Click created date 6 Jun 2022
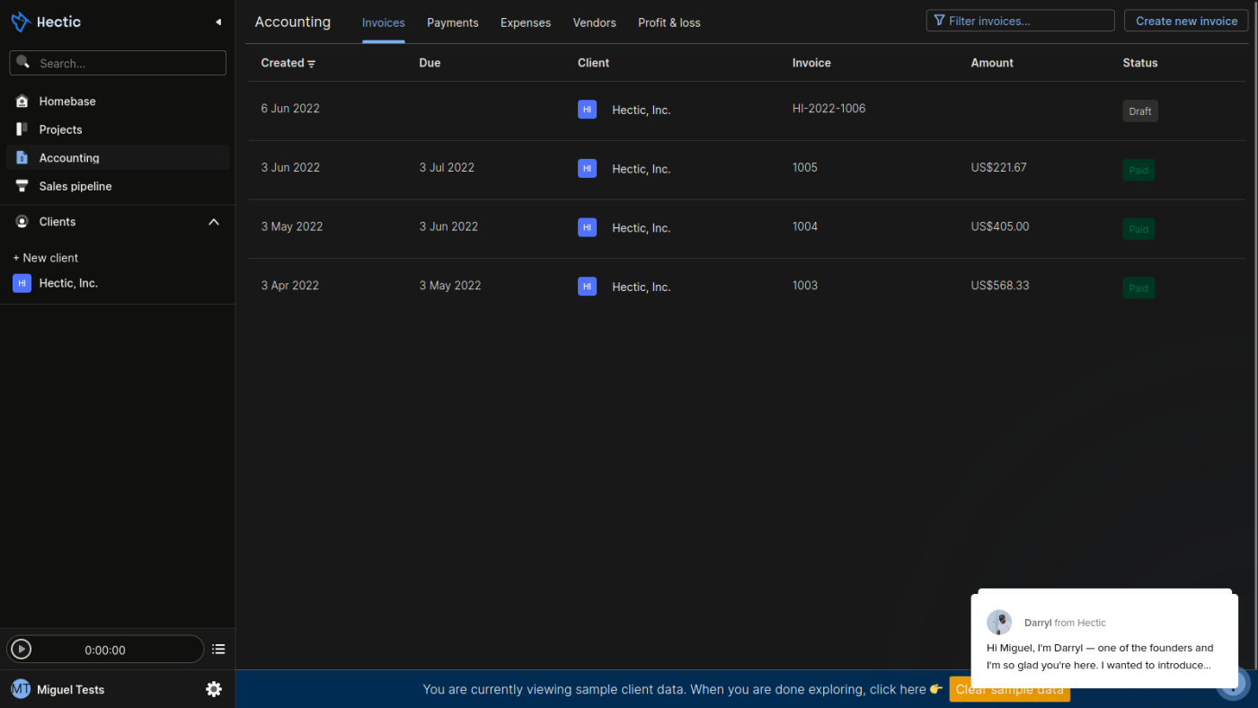1258x708 pixels. point(290,109)
